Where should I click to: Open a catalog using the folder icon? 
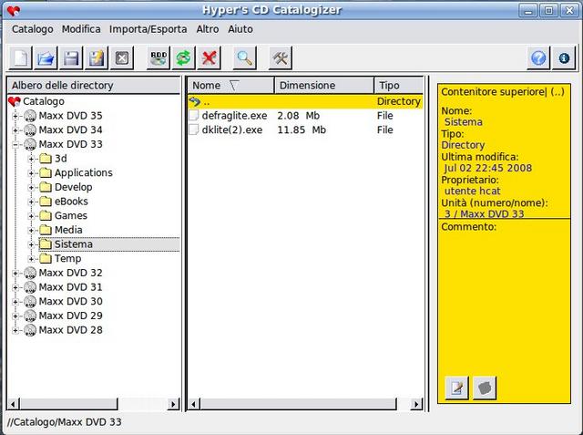[46, 58]
